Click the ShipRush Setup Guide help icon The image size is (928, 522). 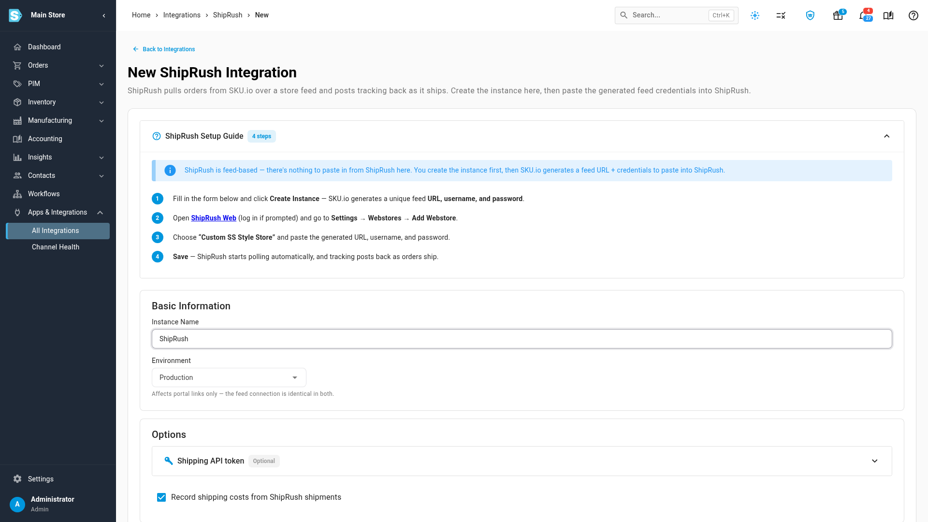[x=157, y=136]
